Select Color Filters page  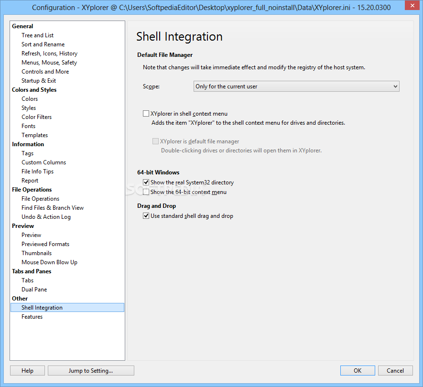click(x=37, y=117)
